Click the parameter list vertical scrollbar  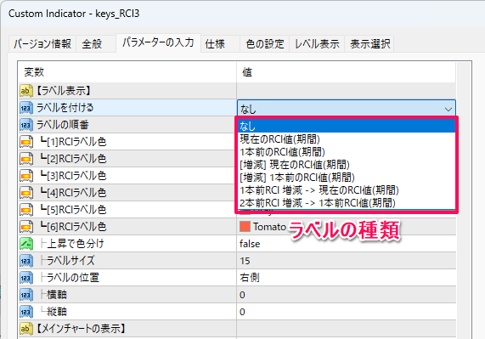464,200
